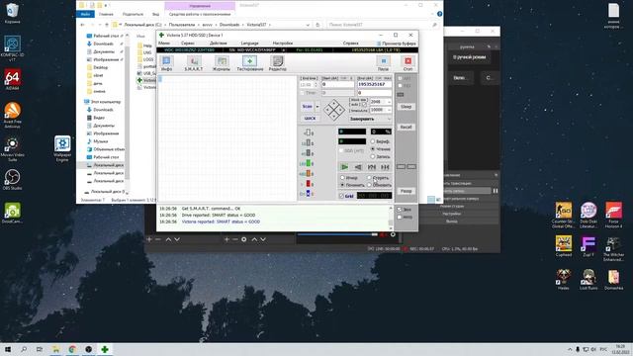Click the Victoria green cross taskbar icon
Screen dimensions: 633x356
tap(105, 349)
